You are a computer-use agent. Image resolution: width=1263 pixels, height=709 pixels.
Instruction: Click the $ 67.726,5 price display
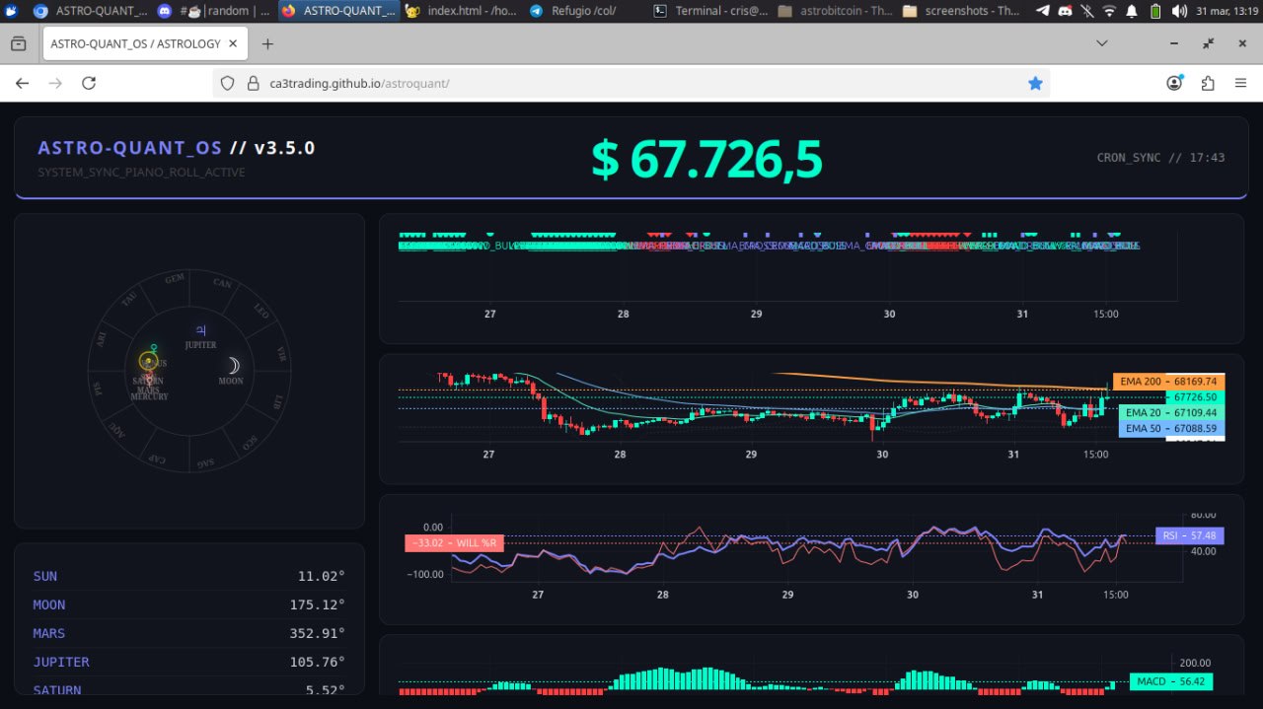tap(706, 159)
